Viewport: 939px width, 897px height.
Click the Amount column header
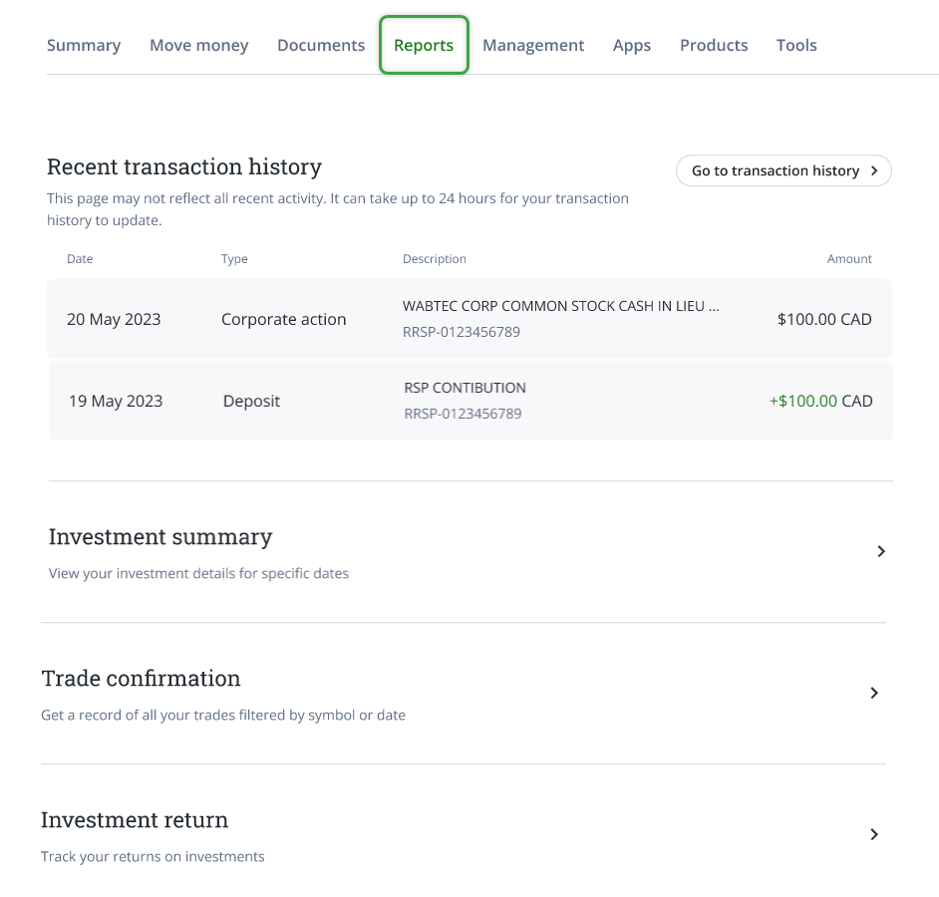pos(849,258)
